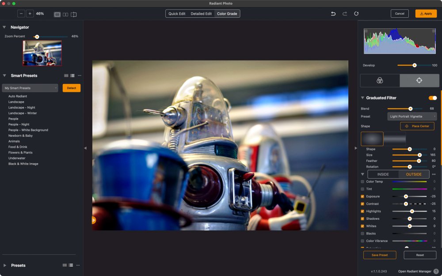Click the undo arrow
The image size is (442, 276).
pyautogui.click(x=333, y=14)
